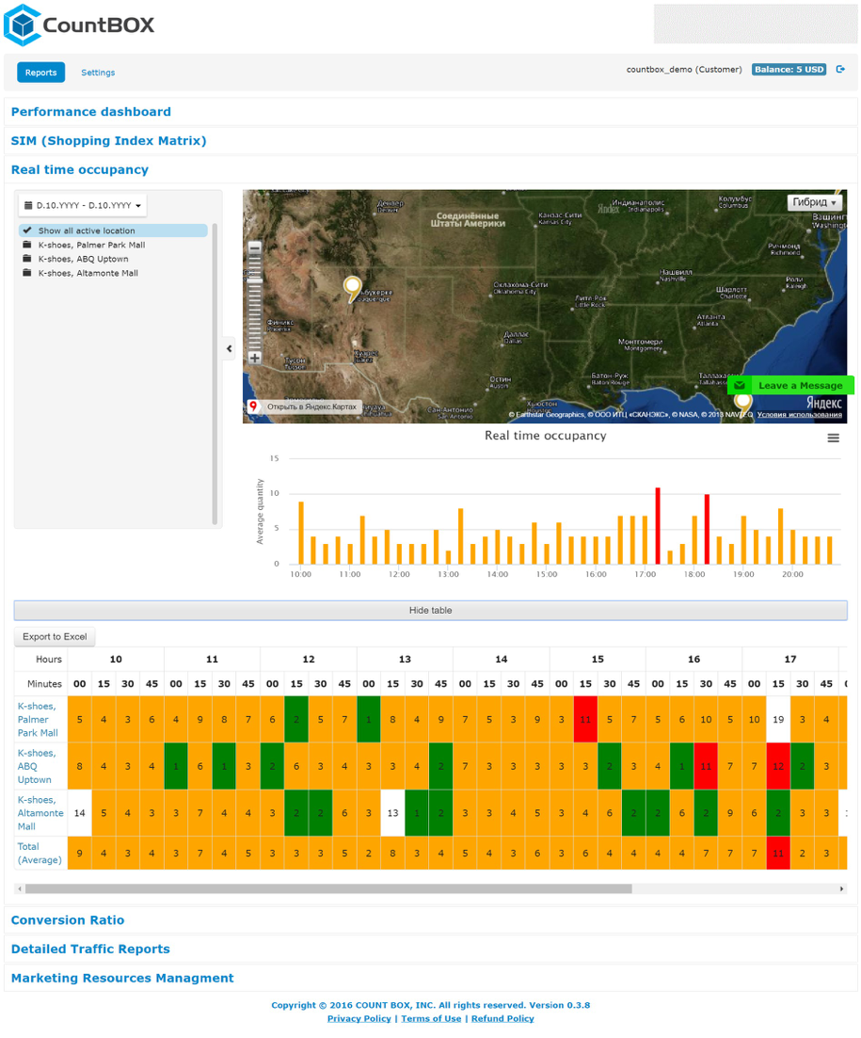Open the date range dropdown
Viewport: 861px width, 1038px height.
point(83,205)
